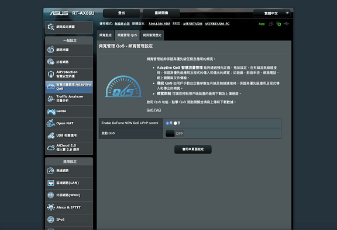Open the Open NAT sidebar icon
The height and width of the screenshot is (230, 337).
tap(51, 123)
